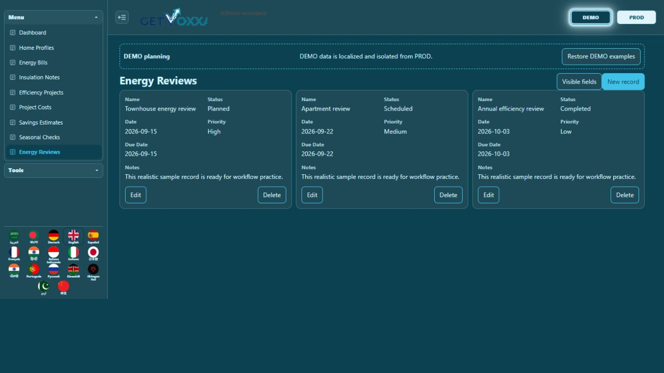Select the Português flag icon
The height and width of the screenshot is (373, 664).
pos(34,271)
